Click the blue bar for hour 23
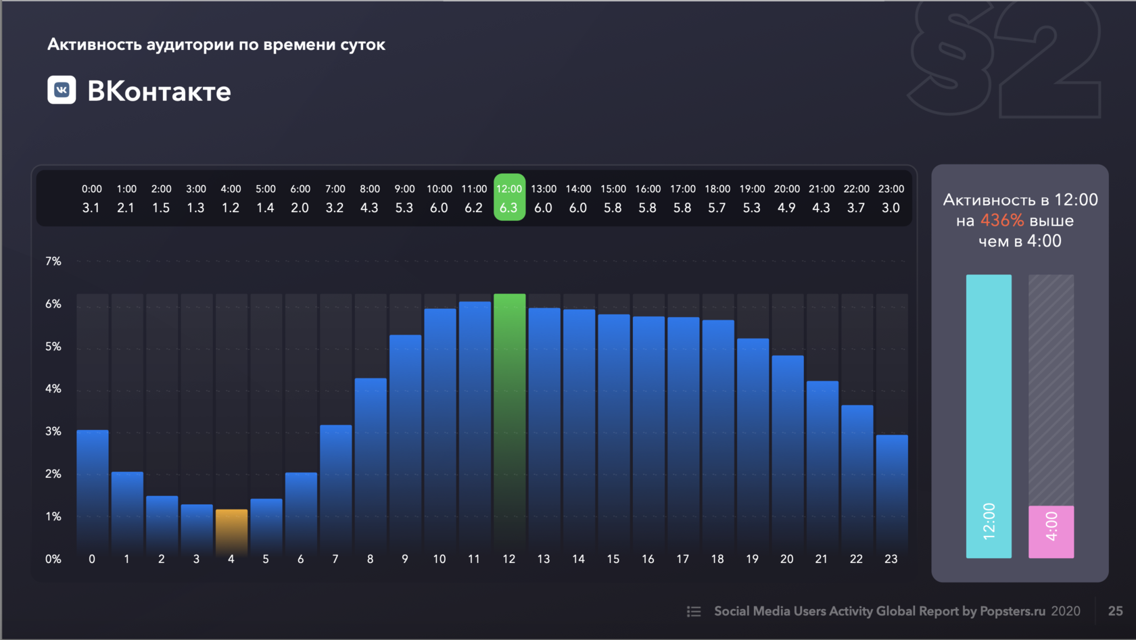Image resolution: width=1136 pixels, height=640 pixels. [x=892, y=496]
